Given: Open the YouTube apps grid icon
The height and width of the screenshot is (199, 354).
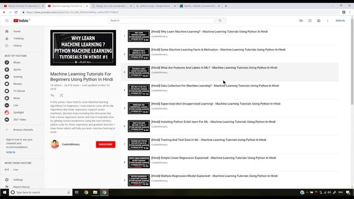Looking at the screenshot, I should click(x=310, y=20).
